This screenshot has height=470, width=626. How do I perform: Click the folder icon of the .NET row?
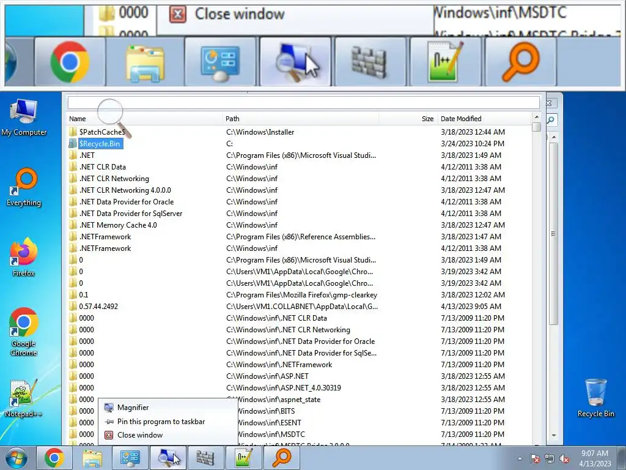pyautogui.click(x=73, y=155)
